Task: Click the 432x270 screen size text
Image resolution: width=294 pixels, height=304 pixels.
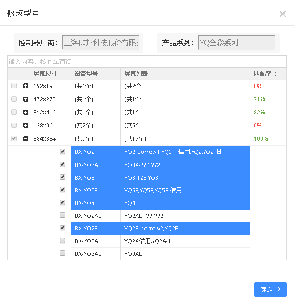Action: tap(44, 99)
